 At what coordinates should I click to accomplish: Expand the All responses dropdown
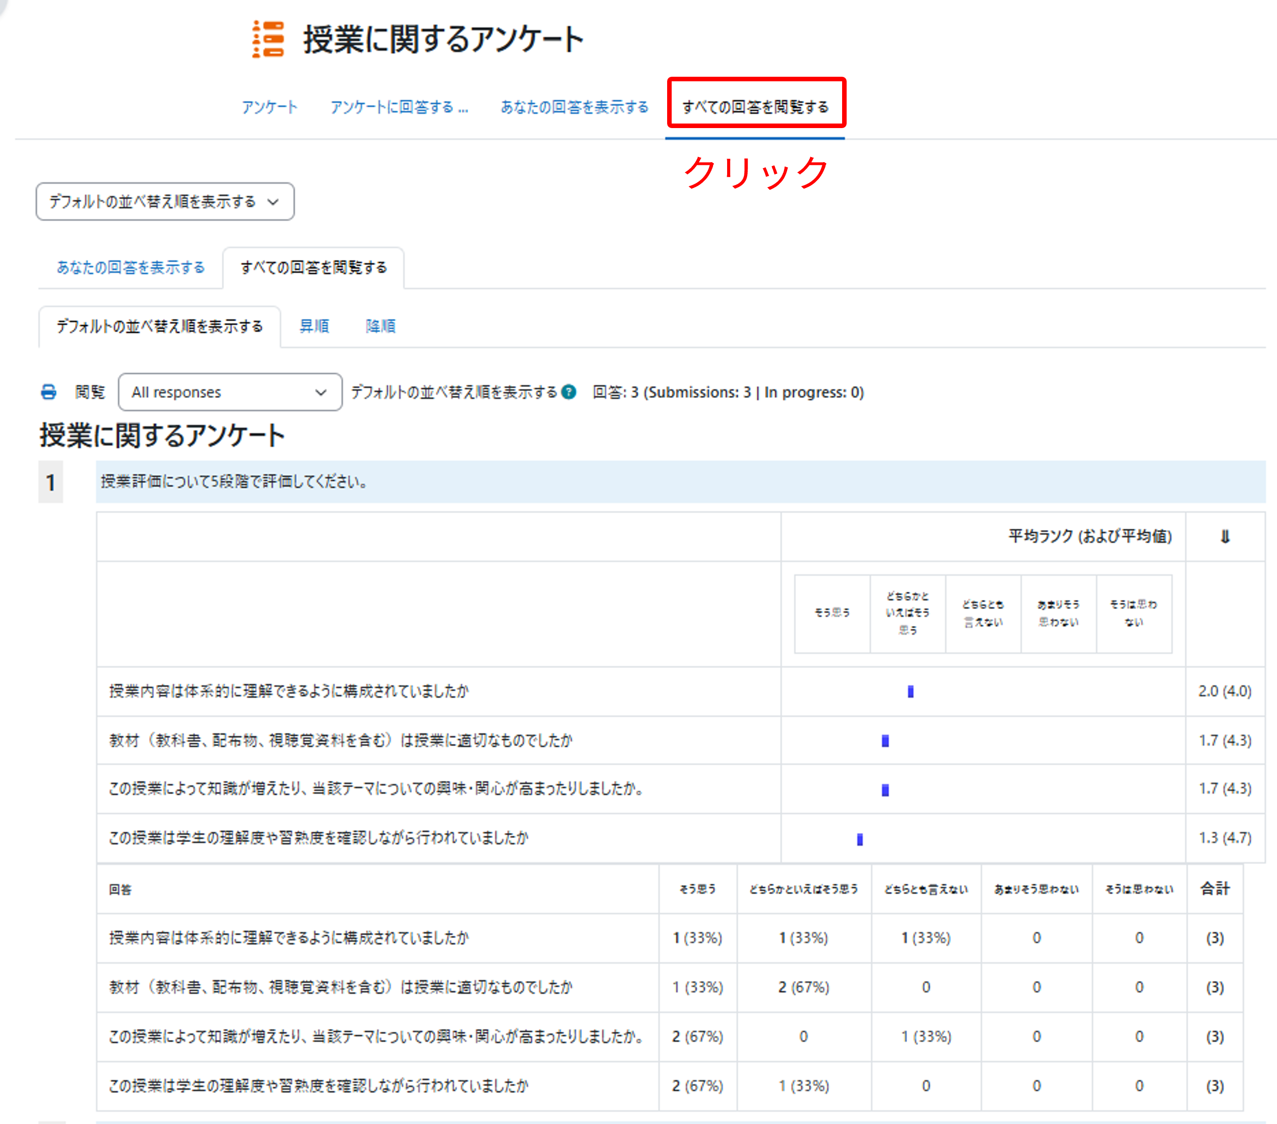click(230, 392)
